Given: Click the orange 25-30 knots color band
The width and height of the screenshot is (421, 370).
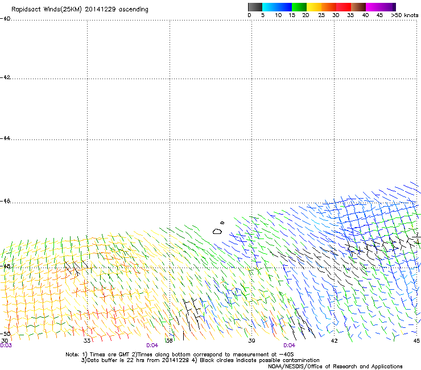Looking at the screenshot, I should pos(329,7).
